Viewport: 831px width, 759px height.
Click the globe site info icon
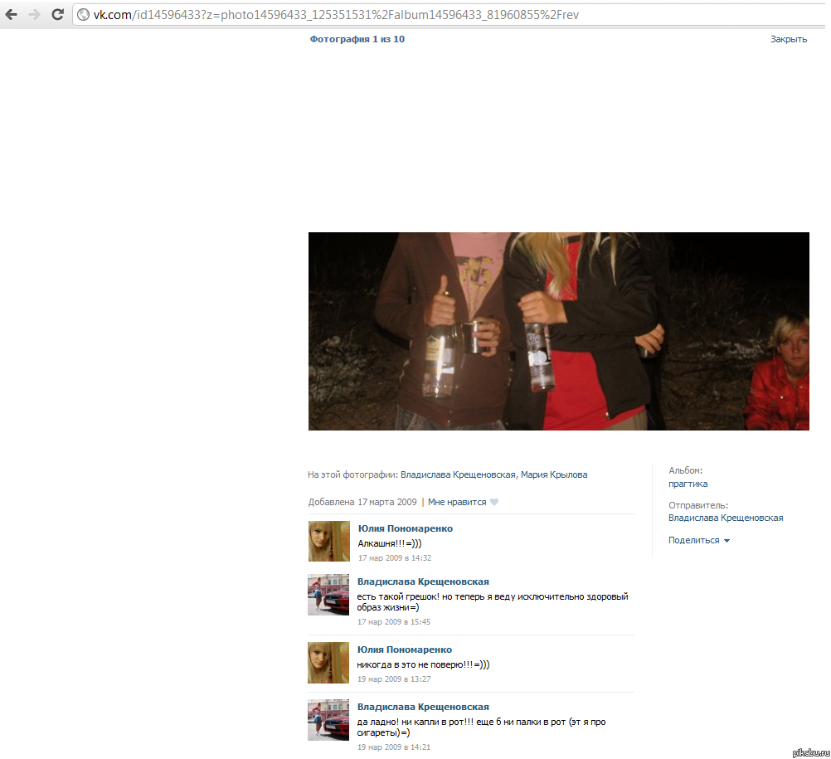click(x=83, y=15)
